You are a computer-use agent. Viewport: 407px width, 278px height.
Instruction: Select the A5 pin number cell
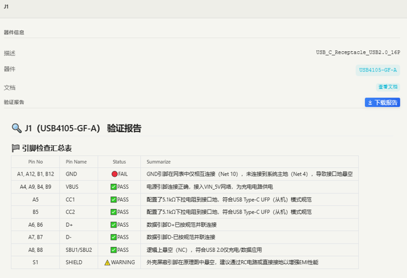(36, 199)
